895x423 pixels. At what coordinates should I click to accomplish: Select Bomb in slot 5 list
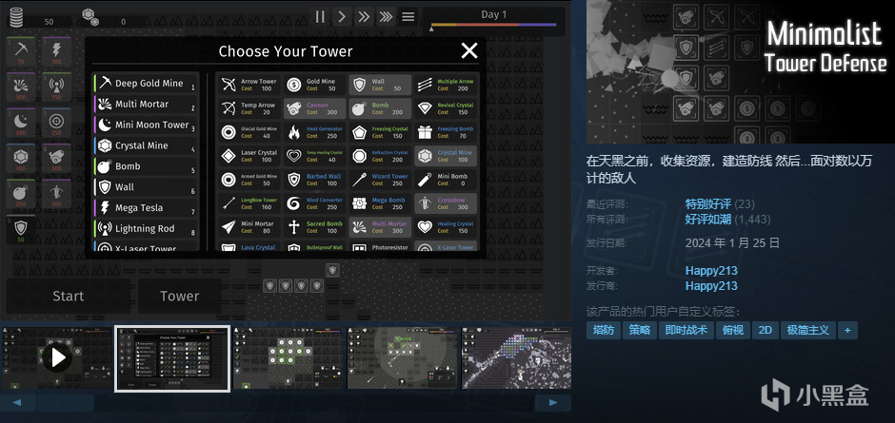(x=146, y=166)
